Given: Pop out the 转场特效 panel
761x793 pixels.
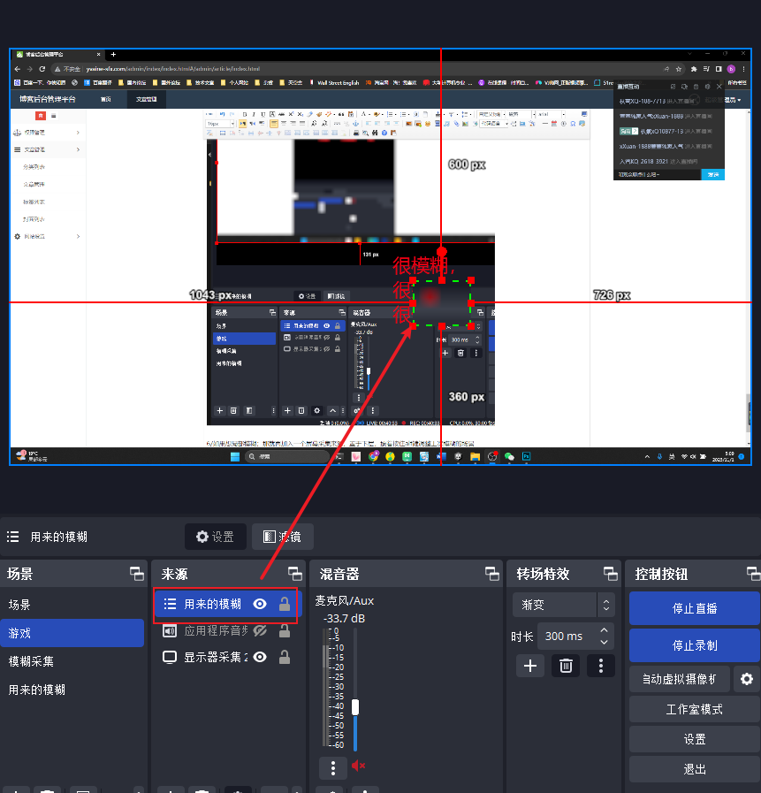Looking at the screenshot, I should pyautogui.click(x=610, y=573).
